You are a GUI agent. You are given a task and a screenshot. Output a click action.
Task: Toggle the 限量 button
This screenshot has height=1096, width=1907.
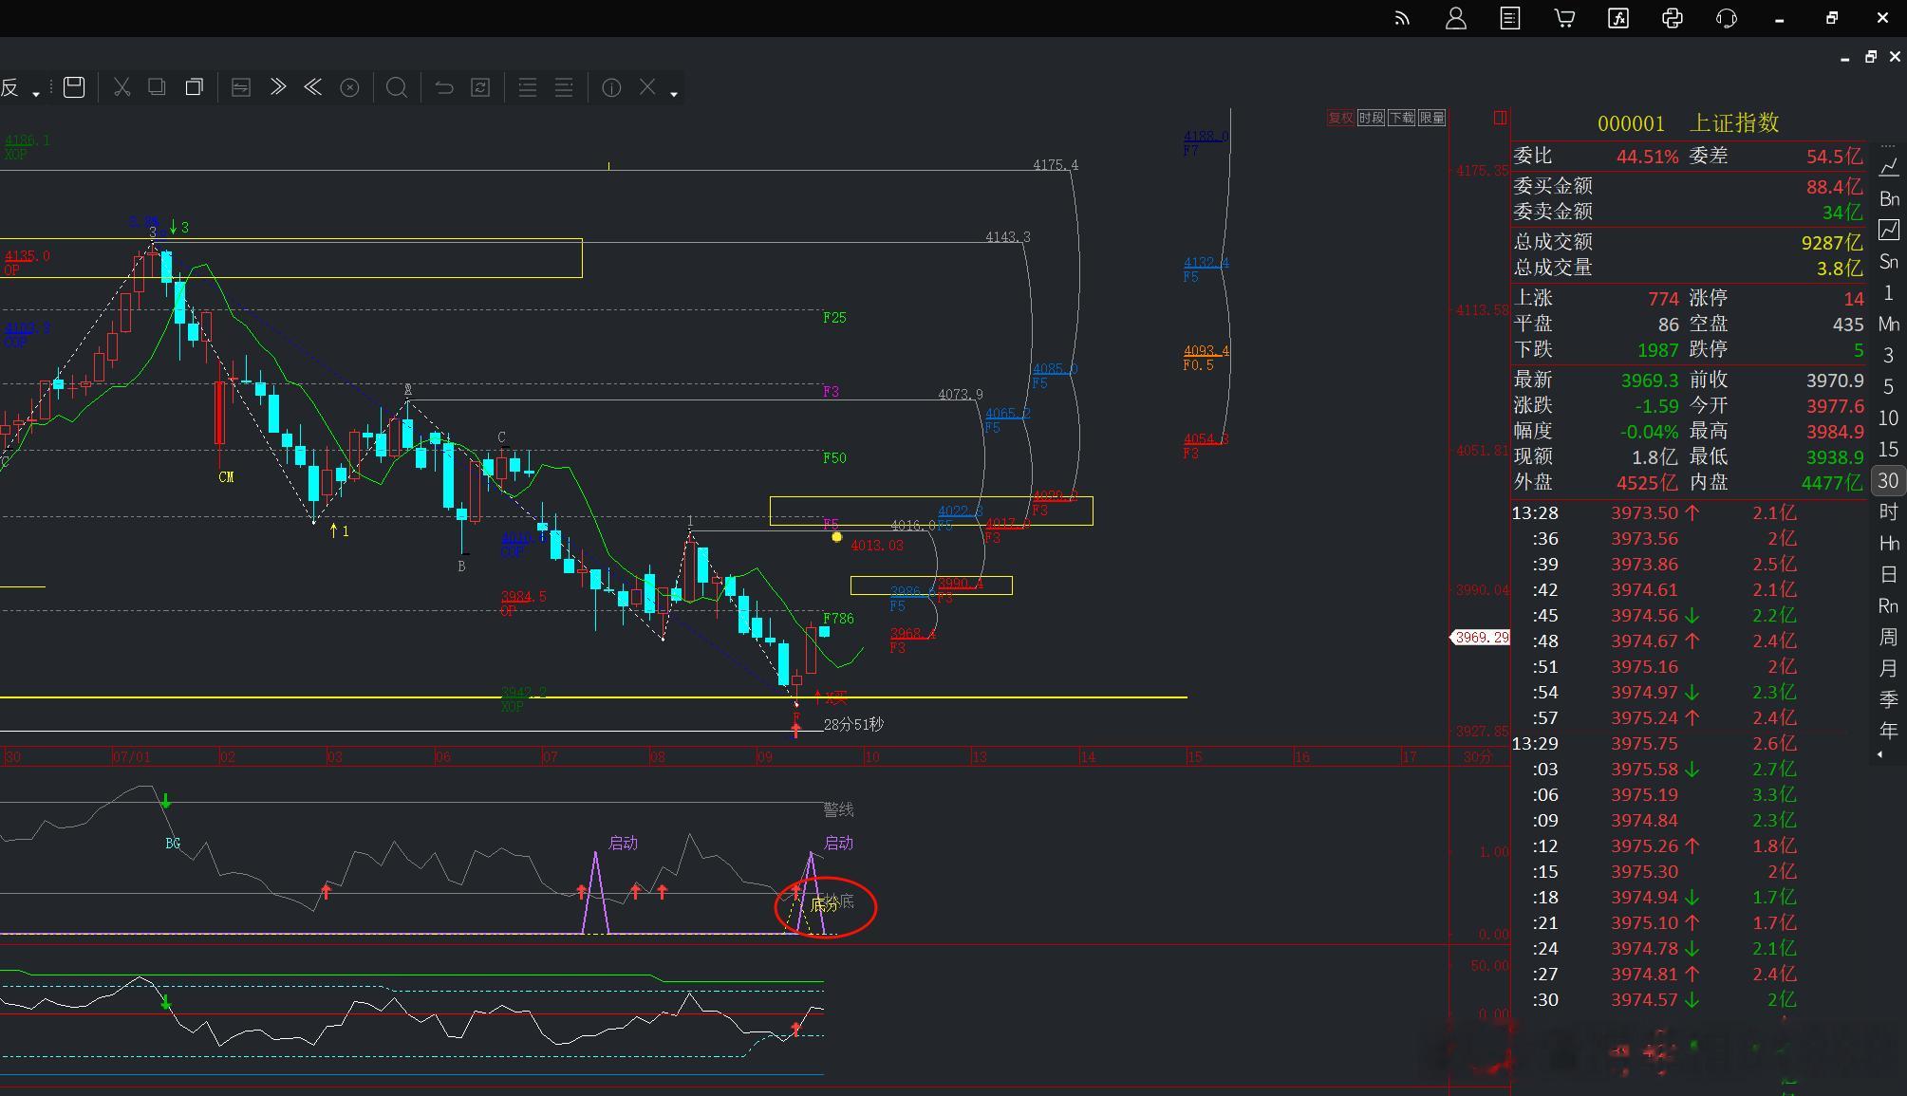[x=1431, y=118]
